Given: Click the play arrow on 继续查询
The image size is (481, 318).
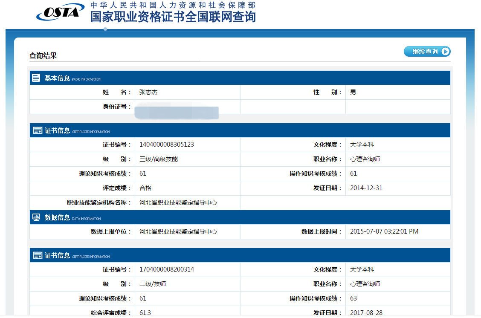Looking at the screenshot, I should click(x=445, y=52).
